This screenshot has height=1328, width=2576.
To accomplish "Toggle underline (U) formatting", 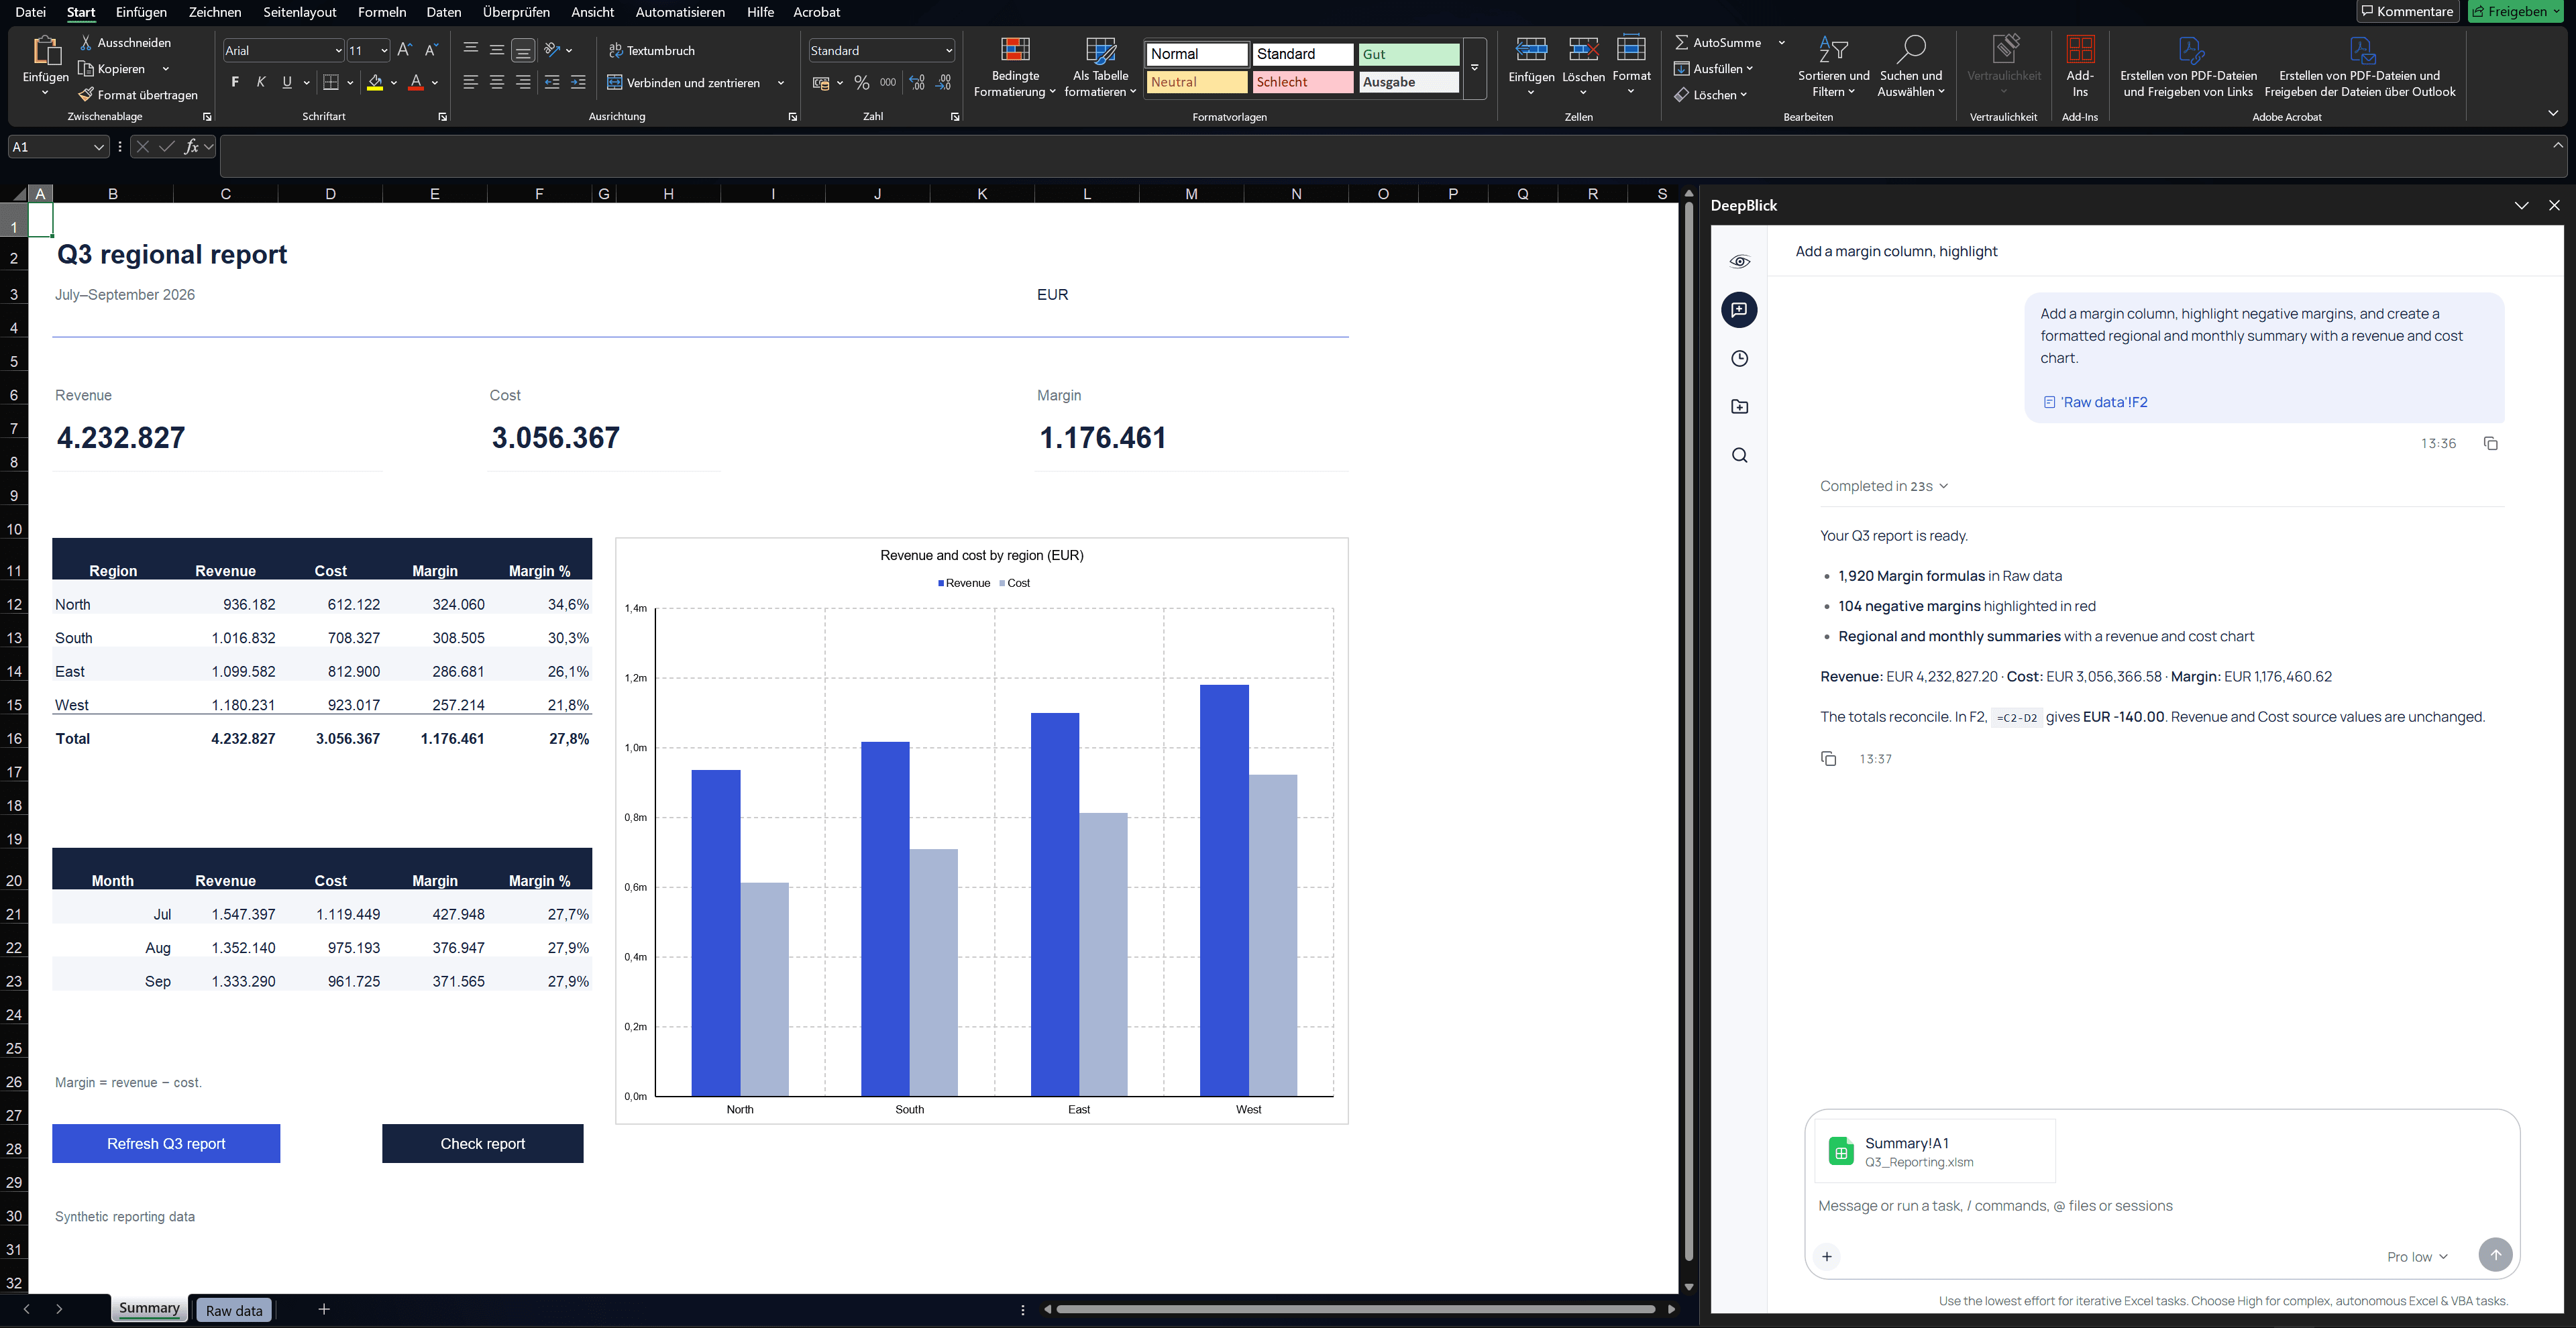I will pos(287,82).
